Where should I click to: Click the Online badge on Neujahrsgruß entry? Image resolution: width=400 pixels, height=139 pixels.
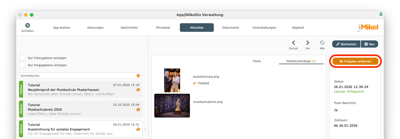(x=21, y=89)
